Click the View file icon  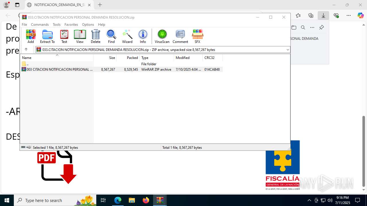(80, 36)
